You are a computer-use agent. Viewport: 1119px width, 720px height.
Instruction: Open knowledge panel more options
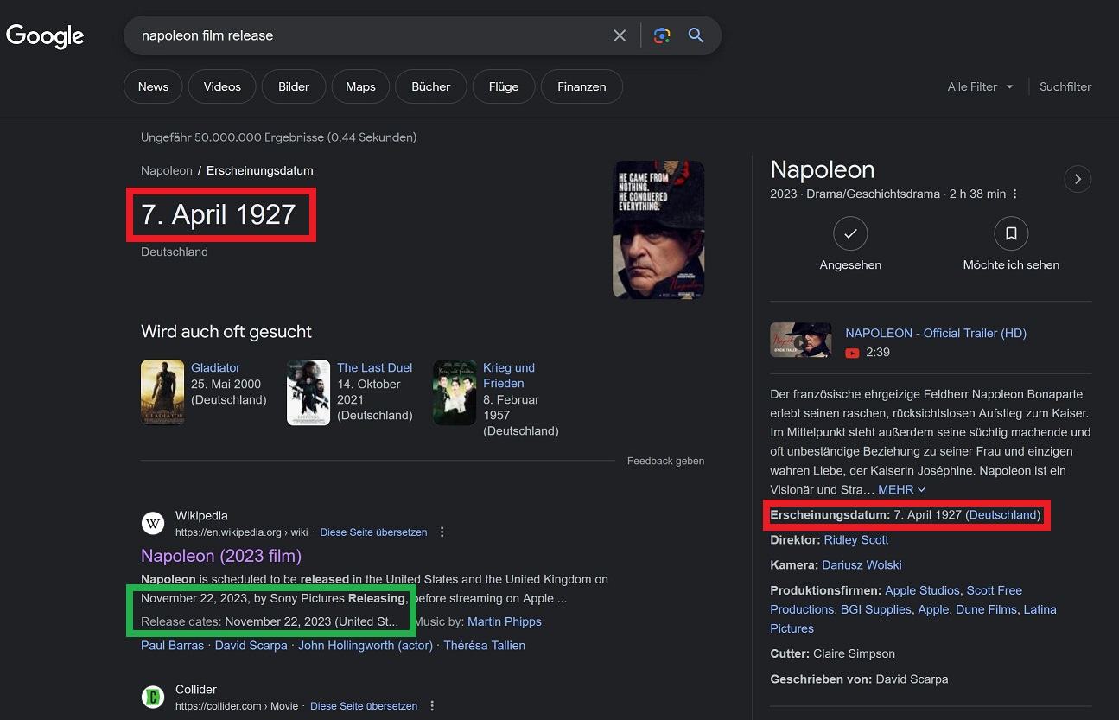pyautogui.click(x=1015, y=194)
